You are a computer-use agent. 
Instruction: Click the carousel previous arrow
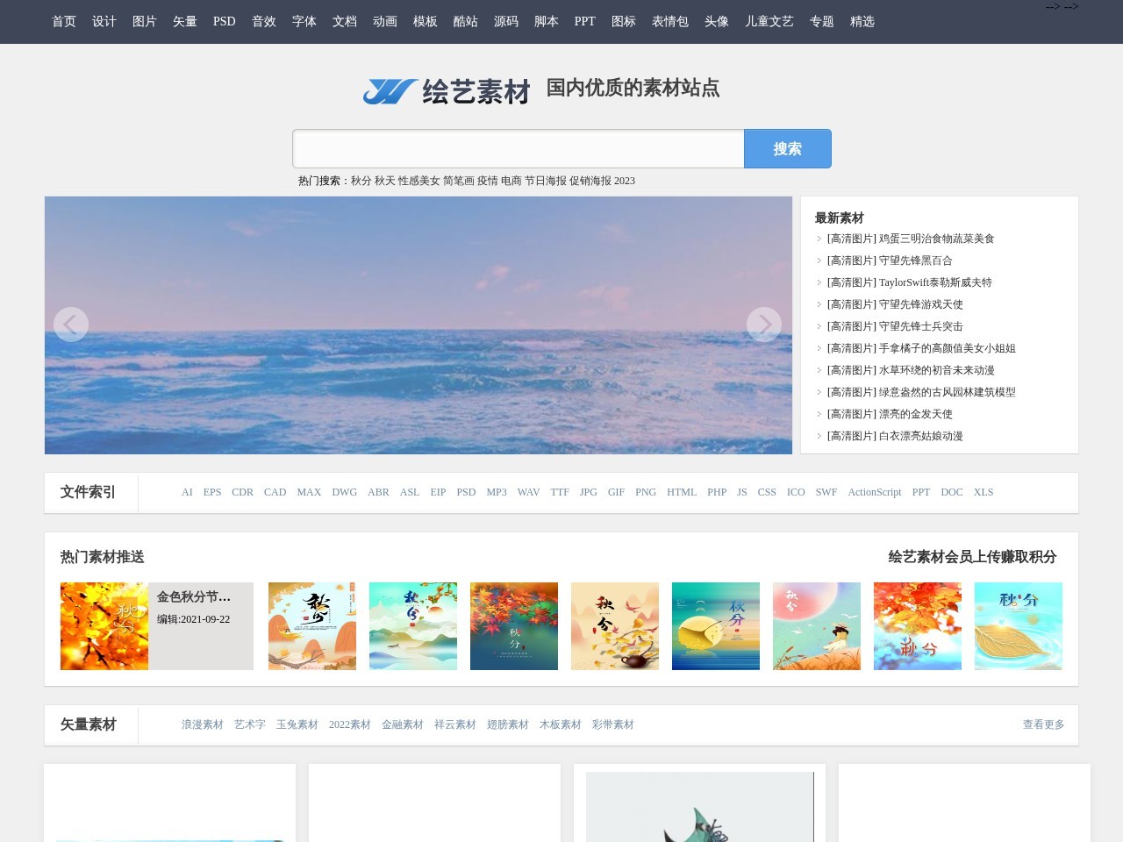click(71, 325)
